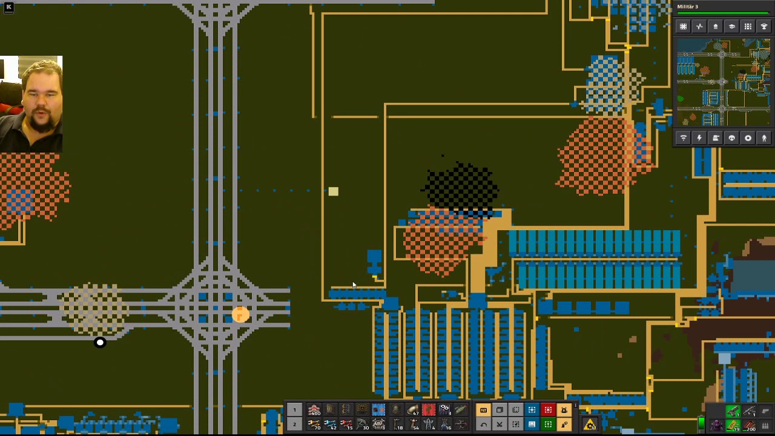Select the yellow ammo slot showing 19
775x436 pixels.
733,426
